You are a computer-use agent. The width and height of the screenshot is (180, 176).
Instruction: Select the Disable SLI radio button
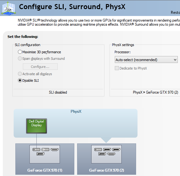[x=20, y=80]
